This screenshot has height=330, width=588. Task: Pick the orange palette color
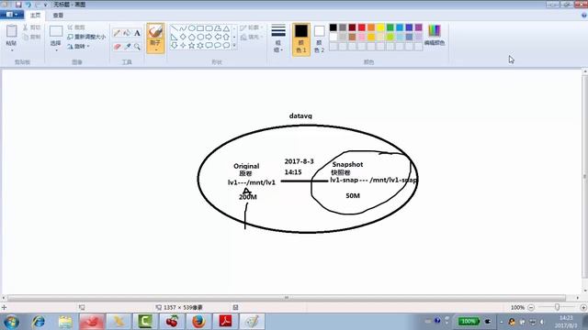tap(371, 27)
